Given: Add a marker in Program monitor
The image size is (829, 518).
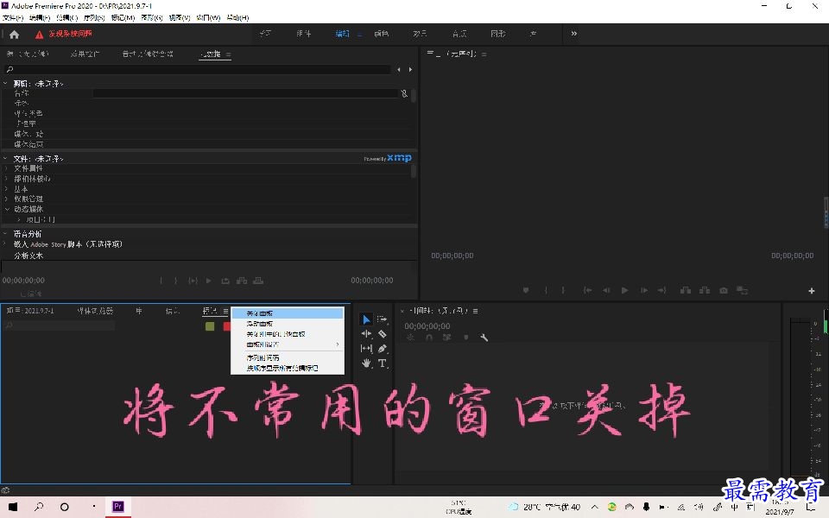Looking at the screenshot, I should tap(526, 290).
